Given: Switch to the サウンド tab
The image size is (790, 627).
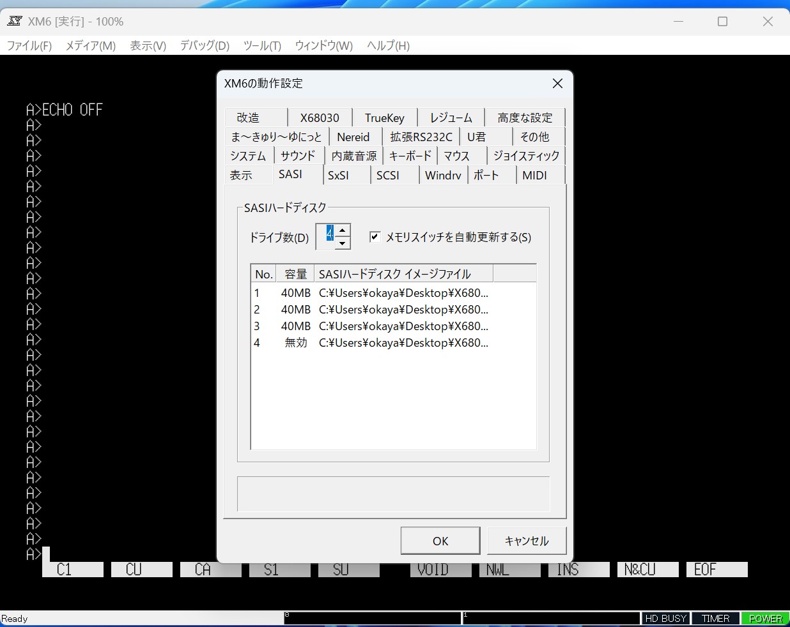Looking at the screenshot, I should tap(298, 156).
